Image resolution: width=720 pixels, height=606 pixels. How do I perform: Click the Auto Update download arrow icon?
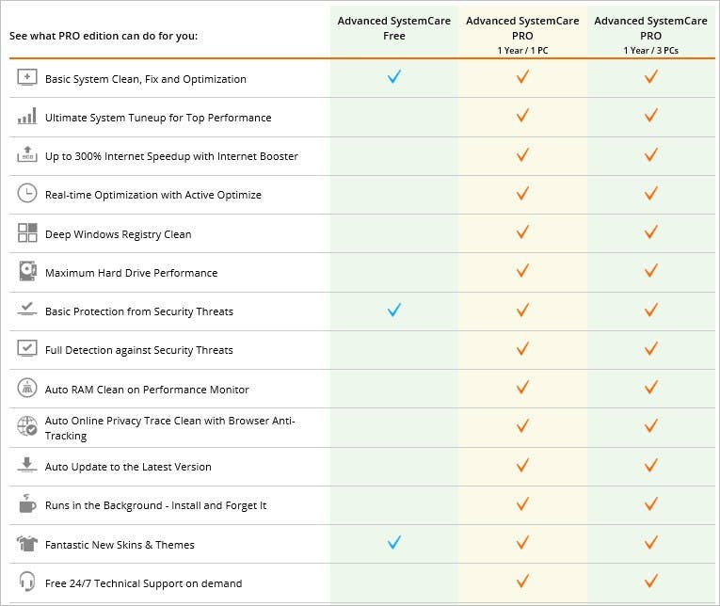click(x=27, y=466)
